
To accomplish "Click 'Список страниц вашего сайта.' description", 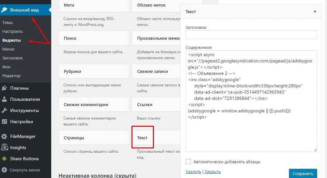I will (x=91, y=152).
